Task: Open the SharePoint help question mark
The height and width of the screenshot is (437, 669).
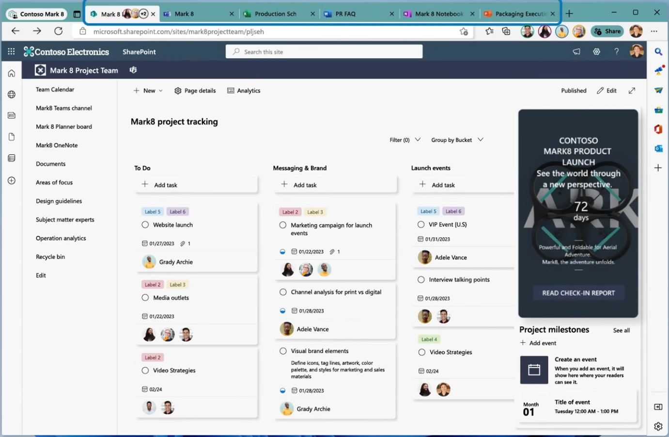Action: [616, 51]
